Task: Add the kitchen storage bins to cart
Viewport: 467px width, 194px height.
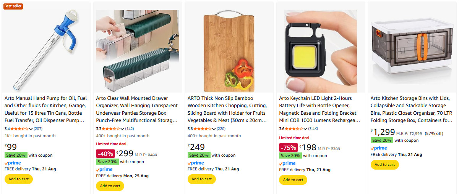Action: point(385,165)
